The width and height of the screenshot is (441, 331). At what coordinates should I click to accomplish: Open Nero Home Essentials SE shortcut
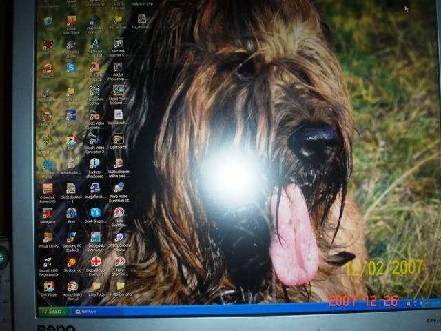pos(119,188)
